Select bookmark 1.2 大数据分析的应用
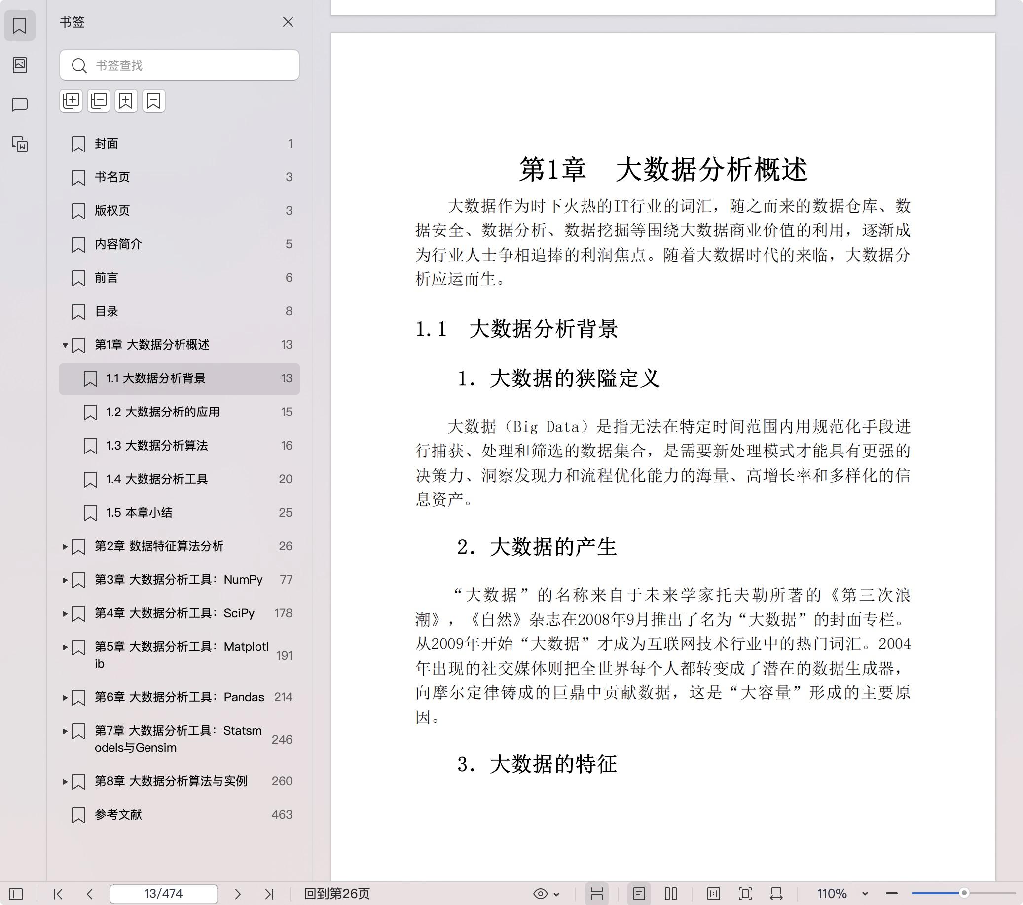Image resolution: width=1023 pixels, height=905 pixels. tap(179, 412)
